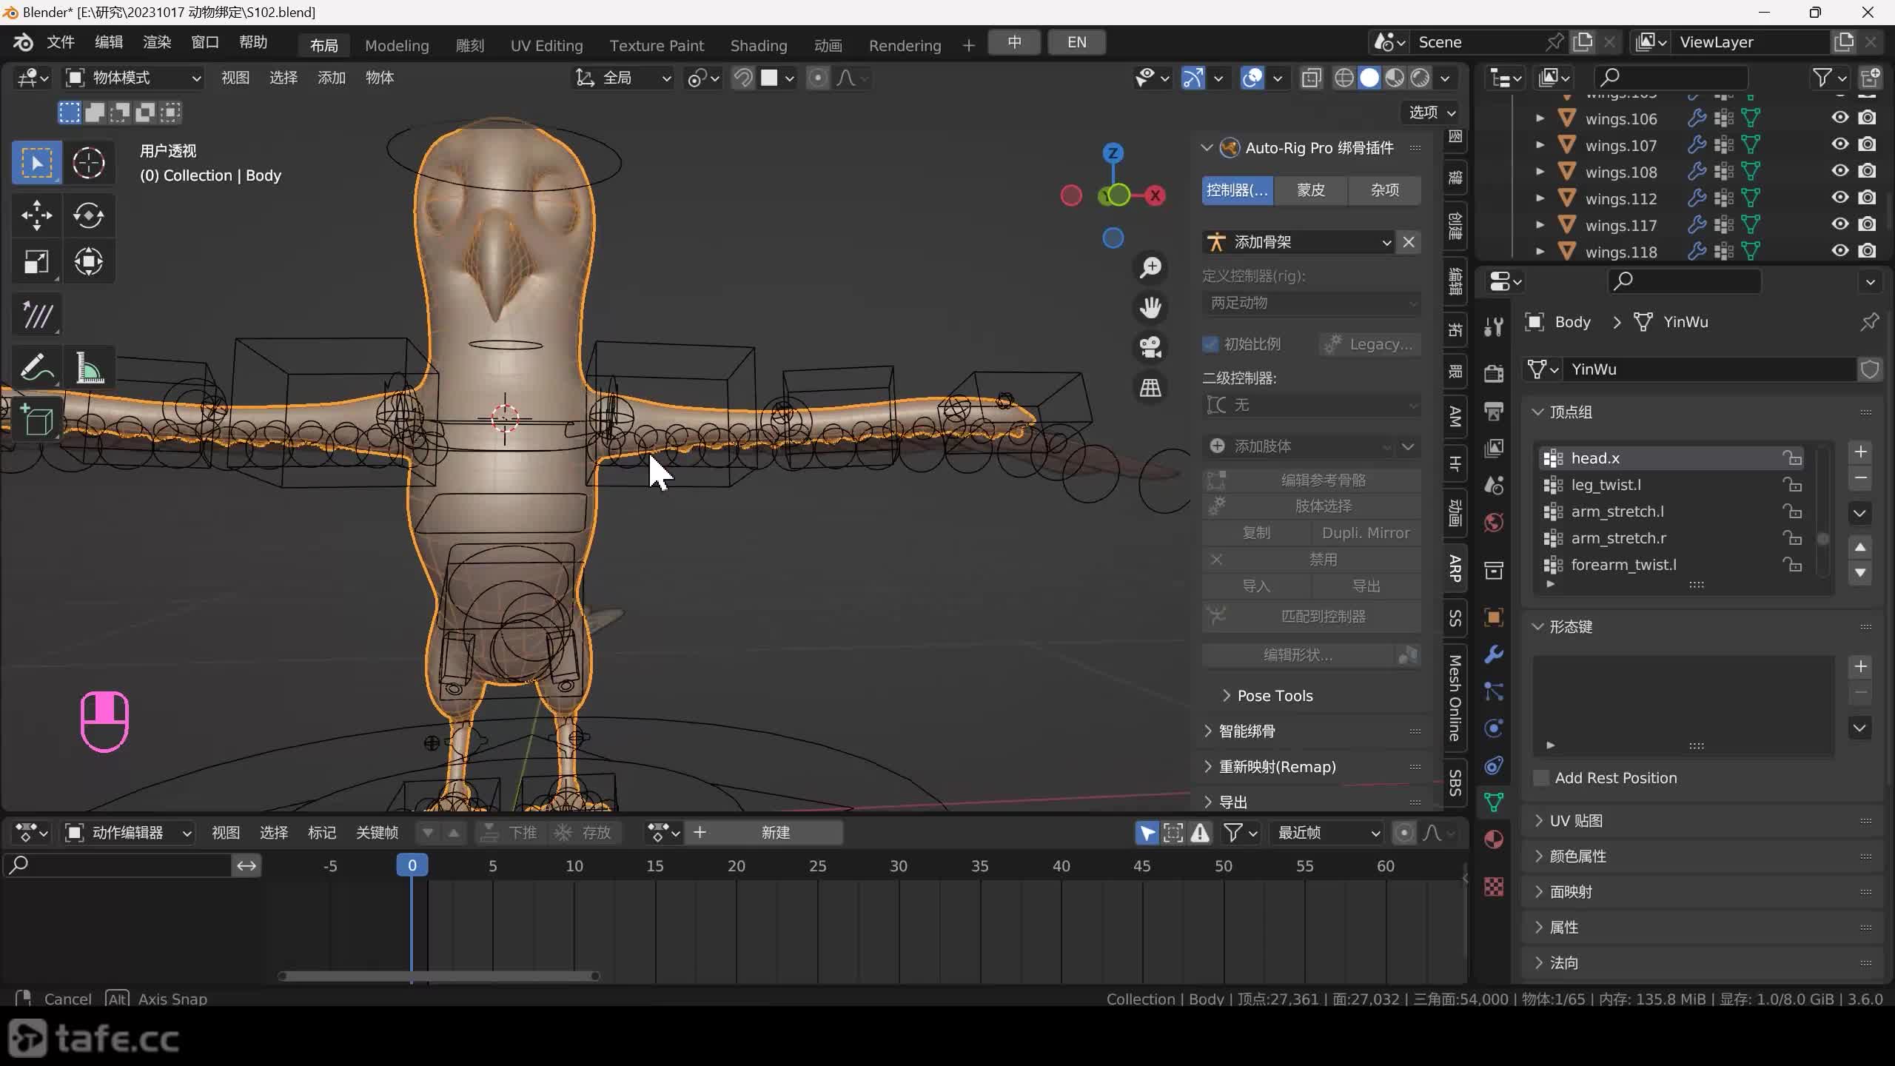Open the 渲染 menu

[157, 42]
